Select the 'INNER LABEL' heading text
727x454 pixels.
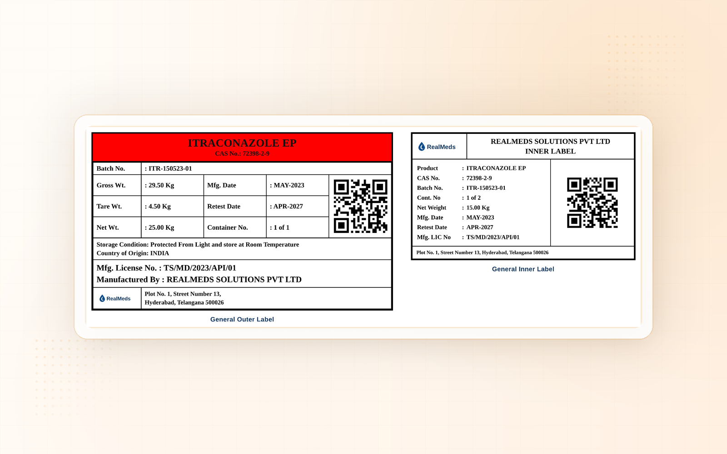(550, 152)
